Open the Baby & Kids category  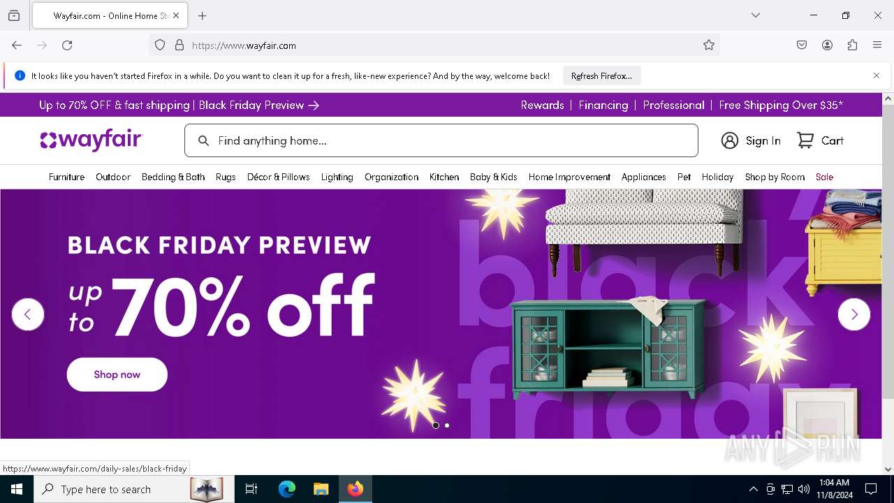494,177
